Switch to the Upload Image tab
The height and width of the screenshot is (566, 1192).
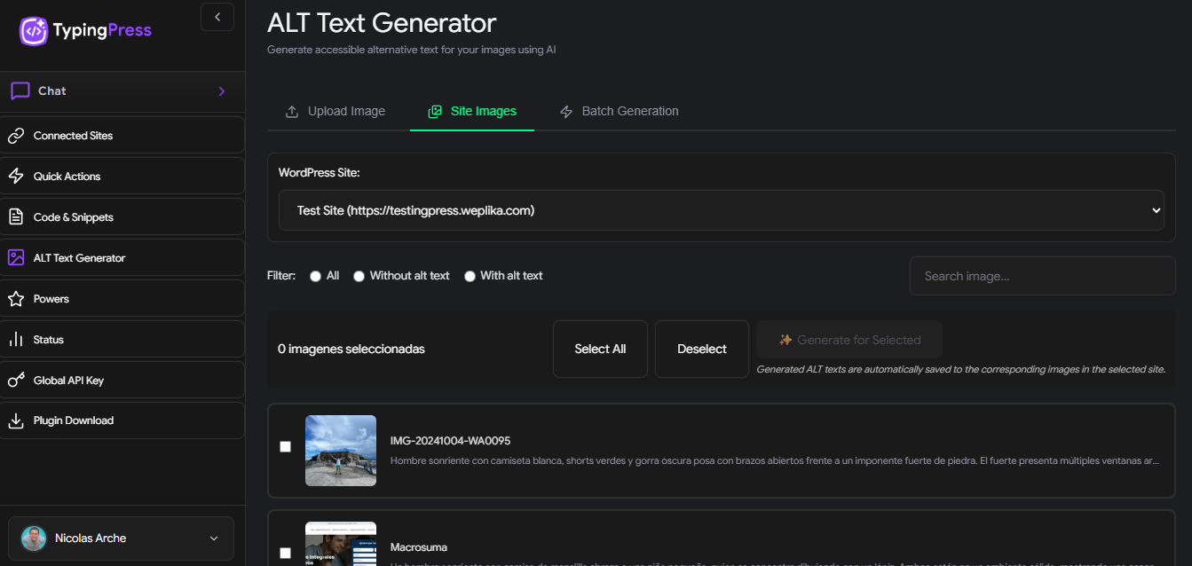(x=335, y=112)
